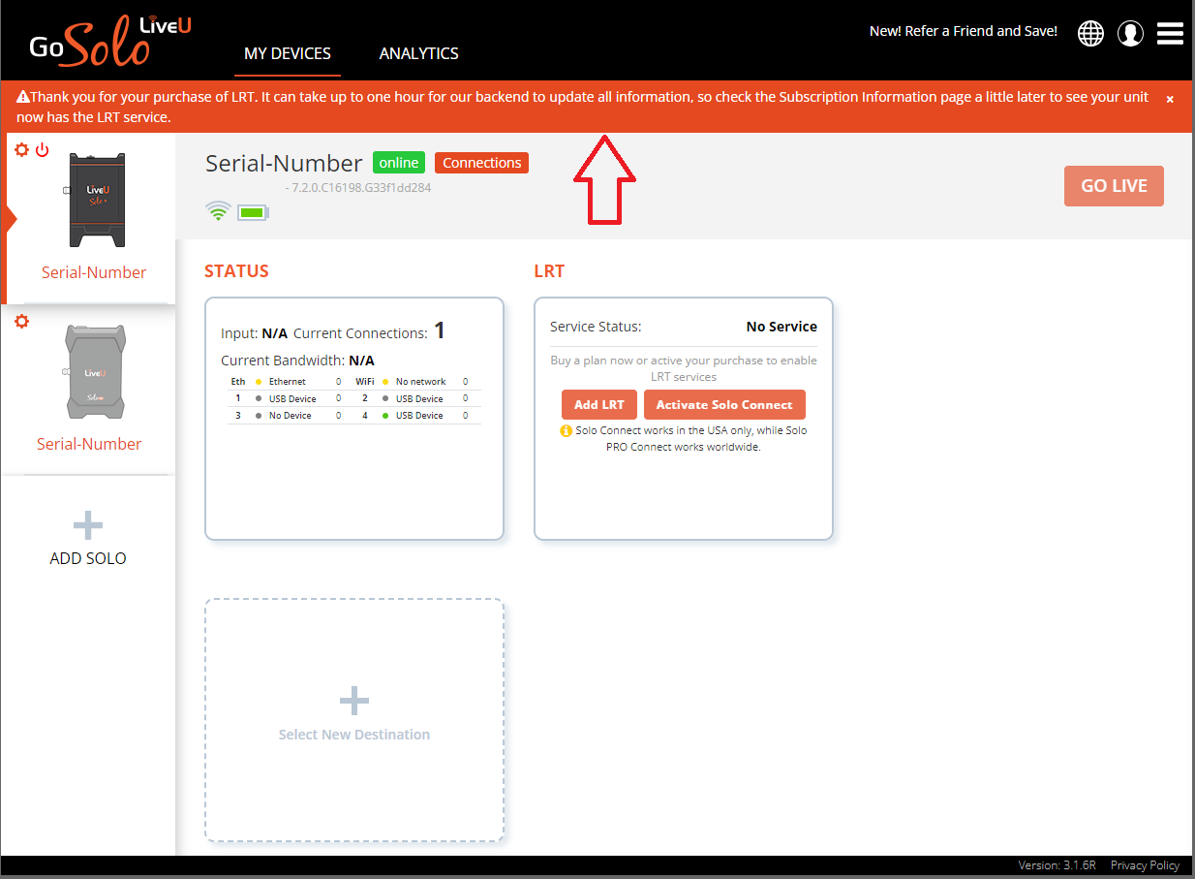Click the Add LRT button
This screenshot has width=1195, height=879.
tap(599, 405)
